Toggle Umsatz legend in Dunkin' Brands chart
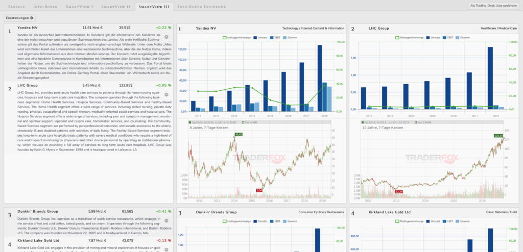 tap(261, 221)
